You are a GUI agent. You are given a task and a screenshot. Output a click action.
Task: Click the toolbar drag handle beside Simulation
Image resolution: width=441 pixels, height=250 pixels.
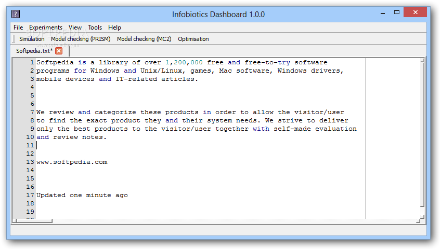[x=14, y=39]
